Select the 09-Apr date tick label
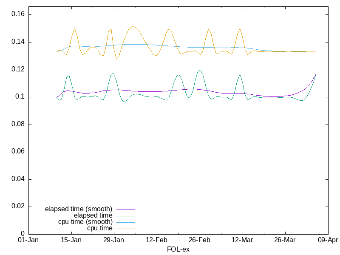The image size is (340, 255). click(x=328, y=240)
